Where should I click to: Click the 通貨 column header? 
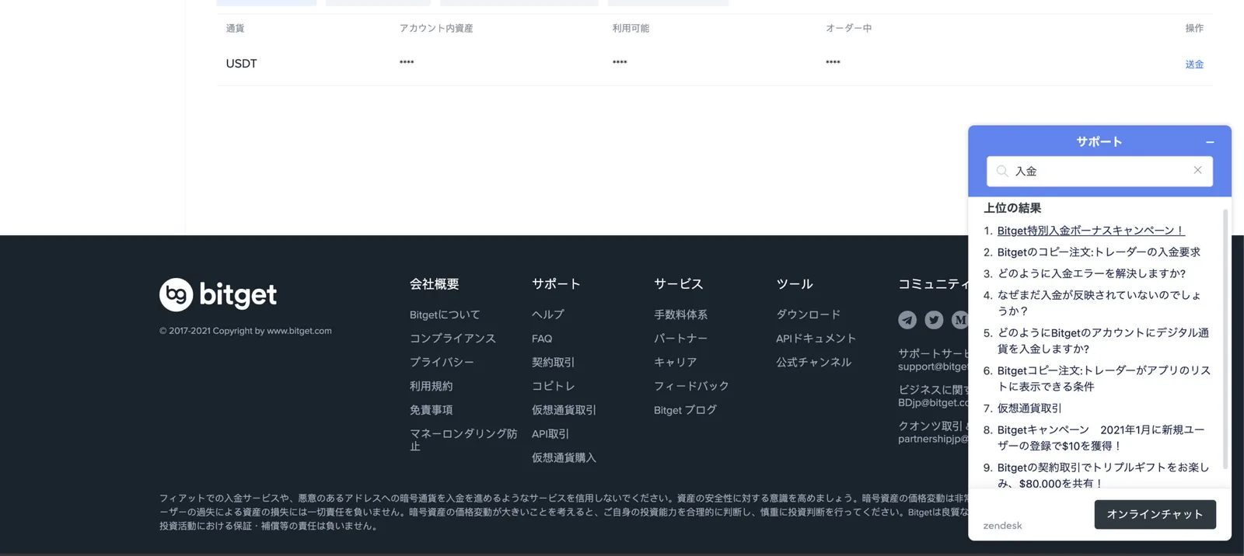(x=235, y=28)
